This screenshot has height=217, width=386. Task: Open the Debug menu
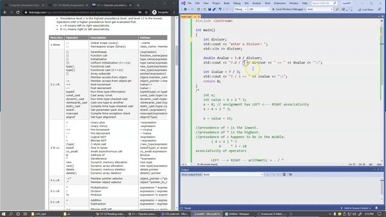[x=237, y=3]
